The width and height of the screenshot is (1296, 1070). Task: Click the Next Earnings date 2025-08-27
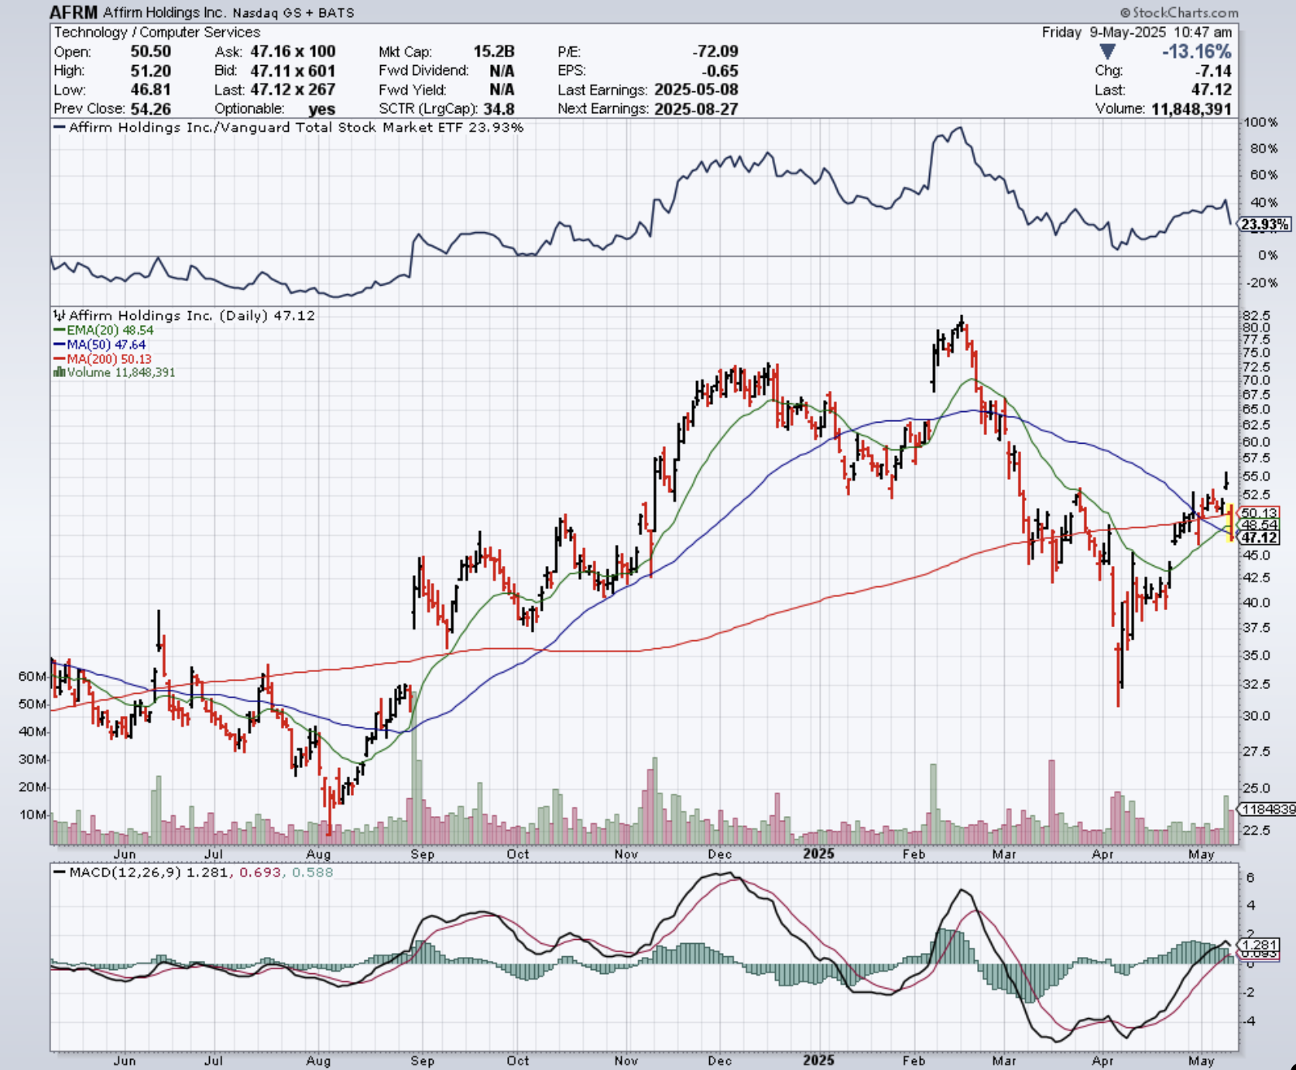[x=696, y=109]
